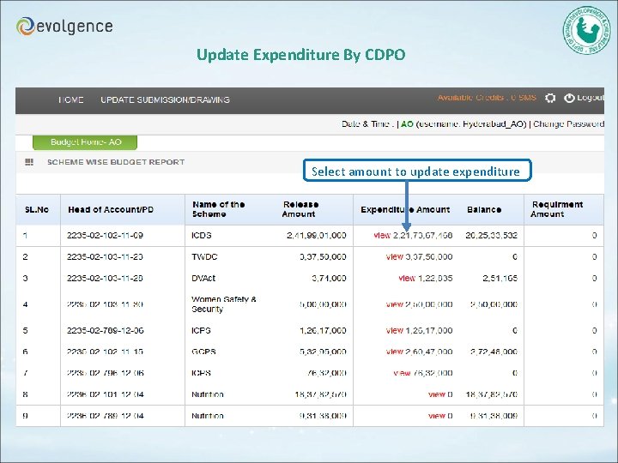Screen dimensions: 618x463
Task: Click username Hyderabad_AO text
Action: 494,124
